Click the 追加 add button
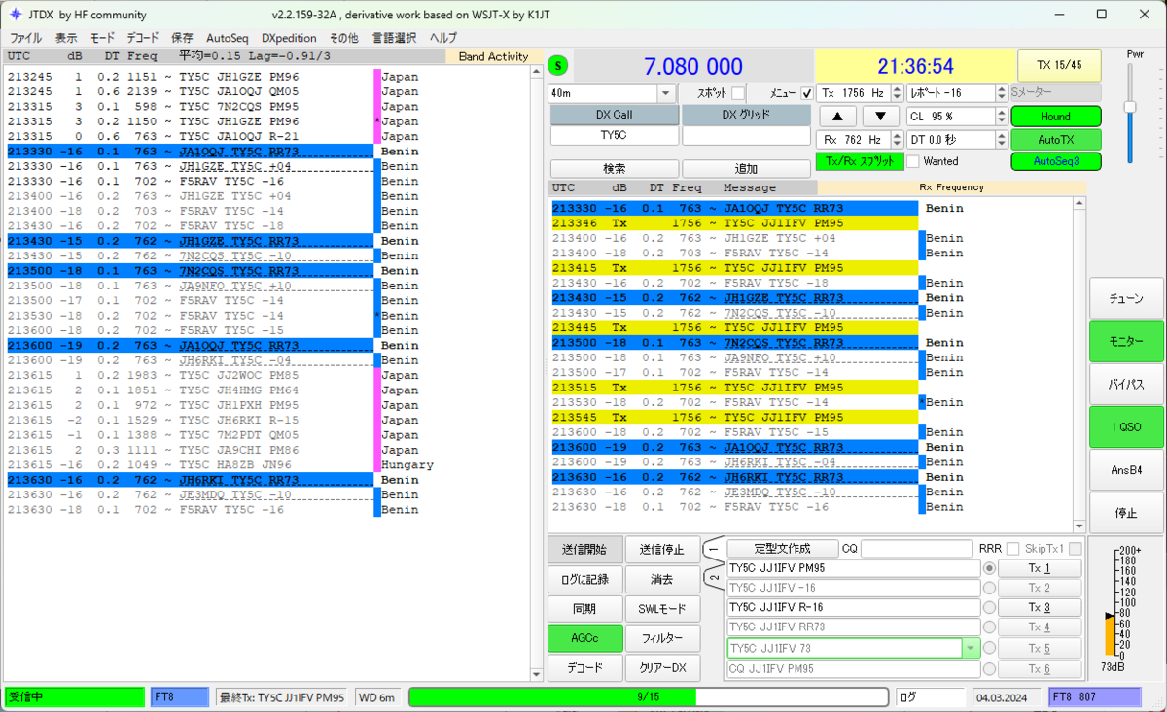This screenshot has height=712, width=1167. pyautogui.click(x=746, y=168)
